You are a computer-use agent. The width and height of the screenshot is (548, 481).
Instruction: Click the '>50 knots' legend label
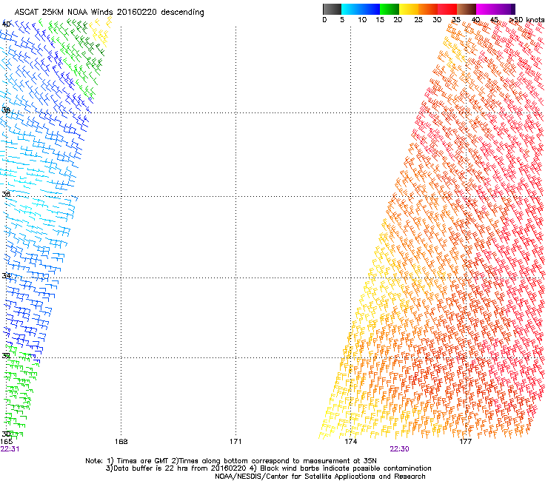click(x=527, y=20)
